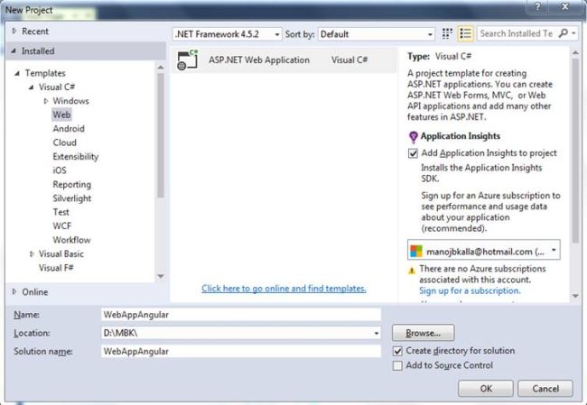Open the manojbkalla@hotmail.com account dropdown
This screenshot has width=587, height=405.
pos(484,250)
